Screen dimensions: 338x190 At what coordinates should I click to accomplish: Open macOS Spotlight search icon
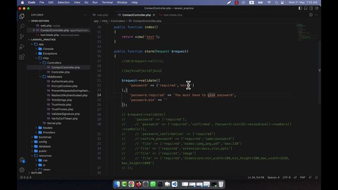[x=276, y=3]
